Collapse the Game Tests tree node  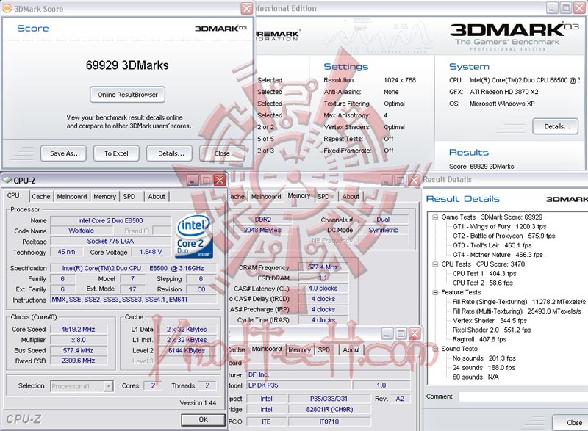435,217
